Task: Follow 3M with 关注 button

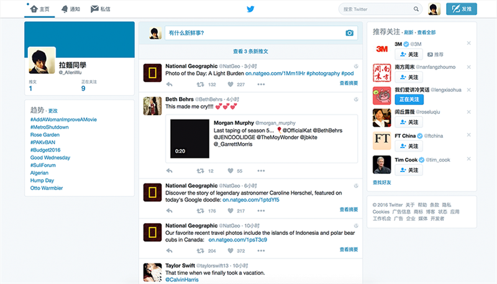Action: (409, 55)
